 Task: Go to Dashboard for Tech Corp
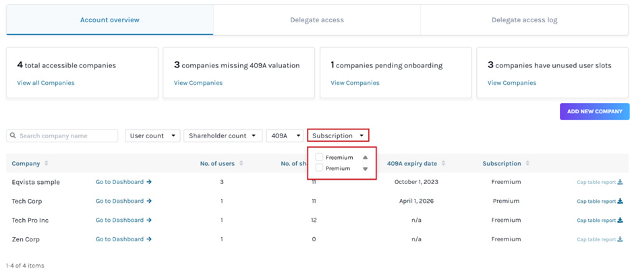click(123, 202)
